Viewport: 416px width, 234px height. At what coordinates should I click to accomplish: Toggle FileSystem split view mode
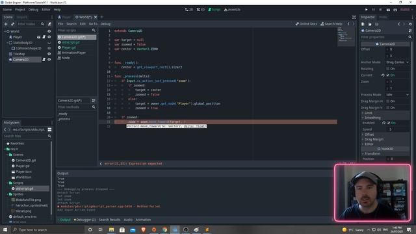(x=49, y=129)
